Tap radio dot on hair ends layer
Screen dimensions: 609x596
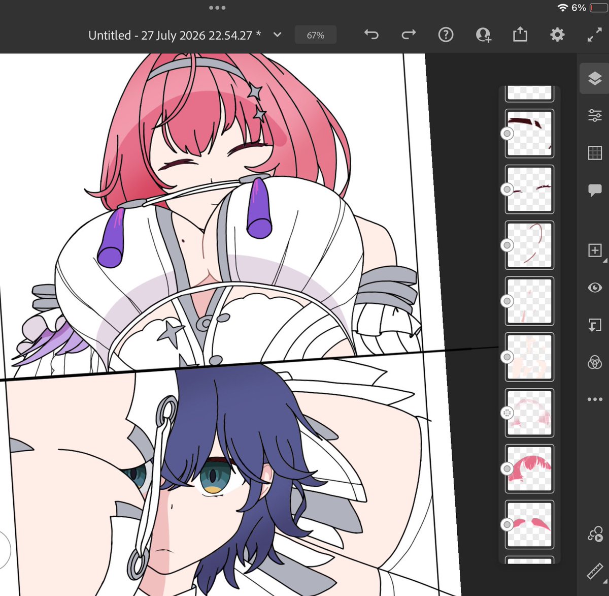point(507,525)
